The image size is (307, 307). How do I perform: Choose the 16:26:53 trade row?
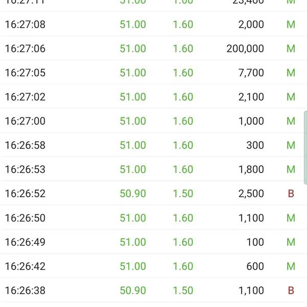pos(153,169)
